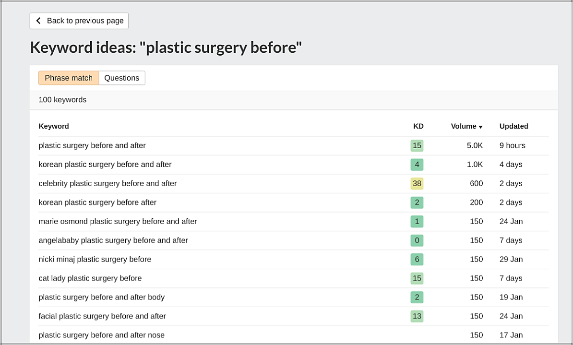Click KD badge 15 for plastic surgery before and after

pyautogui.click(x=417, y=145)
